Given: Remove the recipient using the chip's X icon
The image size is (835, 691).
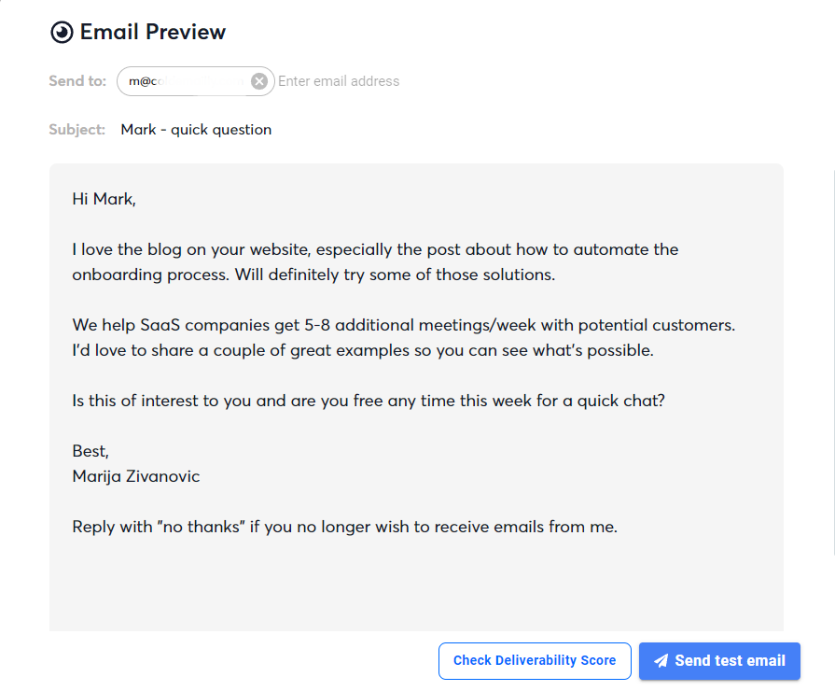Looking at the screenshot, I should click(x=259, y=81).
